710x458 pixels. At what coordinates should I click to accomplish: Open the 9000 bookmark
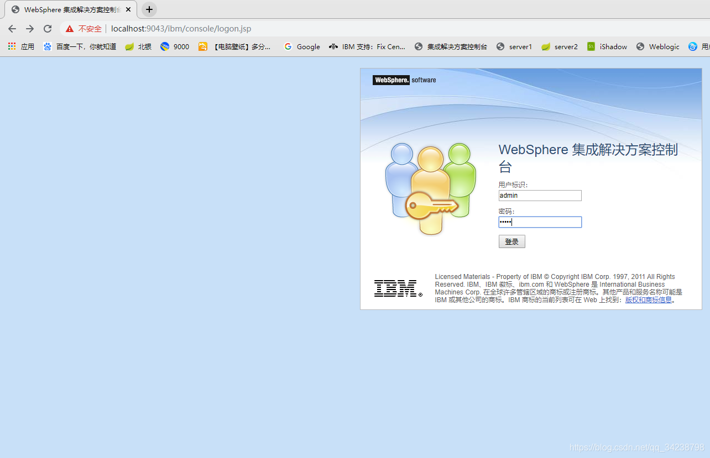click(x=175, y=47)
